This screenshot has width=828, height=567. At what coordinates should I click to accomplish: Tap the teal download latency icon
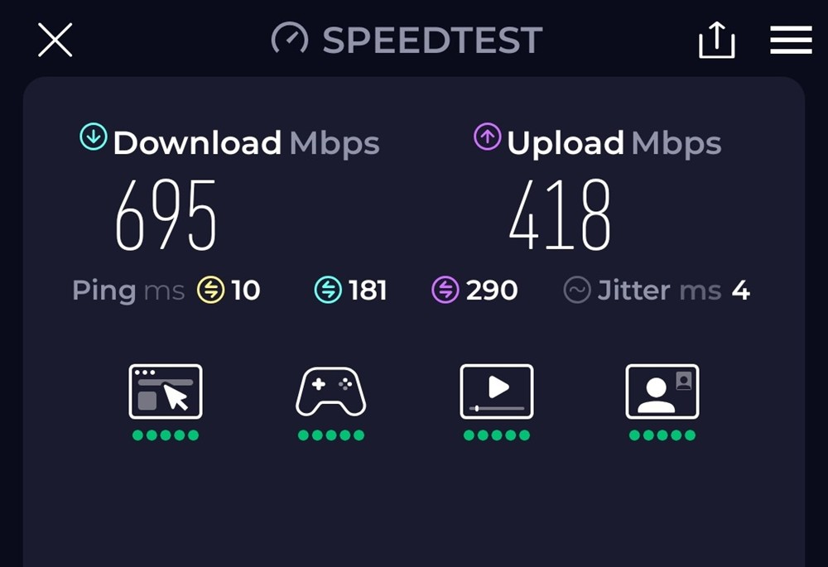tap(328, 290)
